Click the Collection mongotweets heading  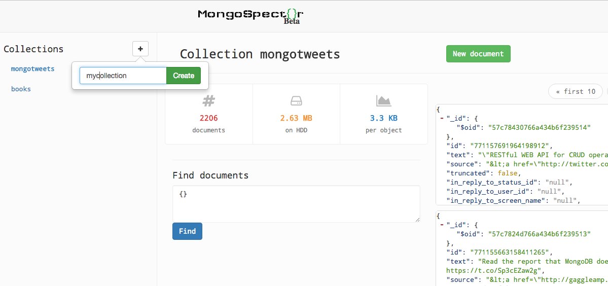[x=260, y=54]
